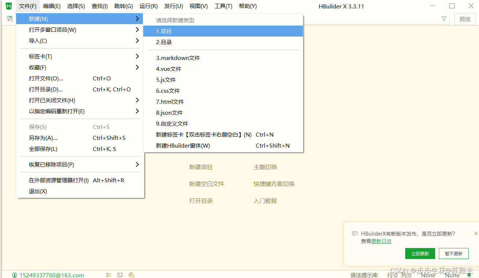Click 在外部资源管理器打开(I) menu item
The image size is (479, 278).
(x=80, y=180)
